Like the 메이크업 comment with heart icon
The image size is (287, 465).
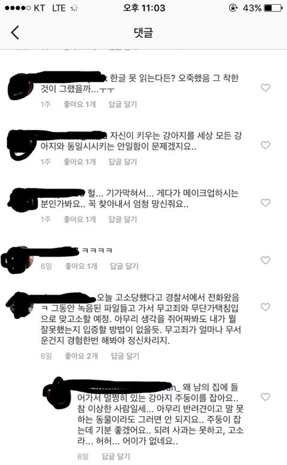[265, 202]
